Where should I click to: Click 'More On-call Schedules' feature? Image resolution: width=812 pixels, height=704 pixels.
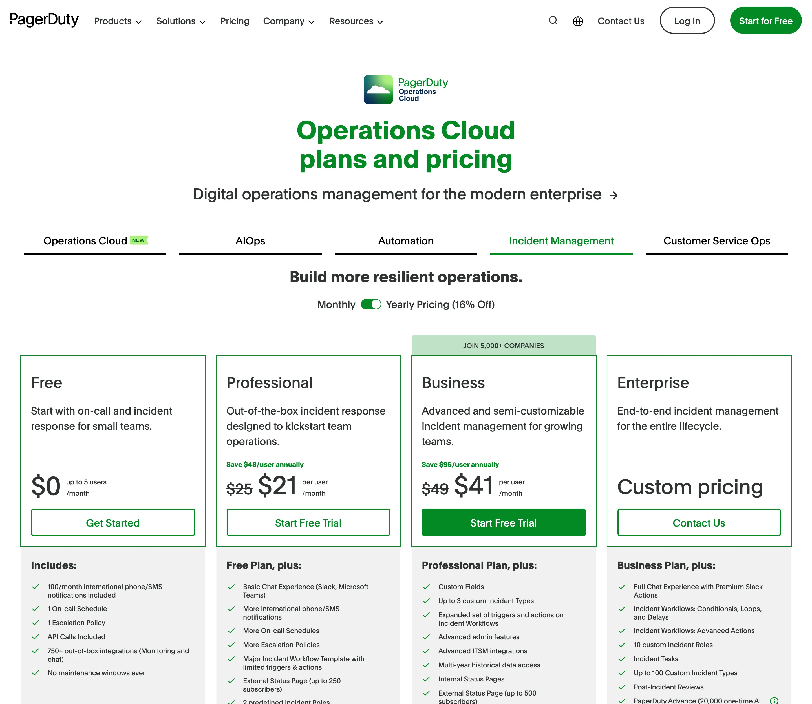tap(281, 631)
